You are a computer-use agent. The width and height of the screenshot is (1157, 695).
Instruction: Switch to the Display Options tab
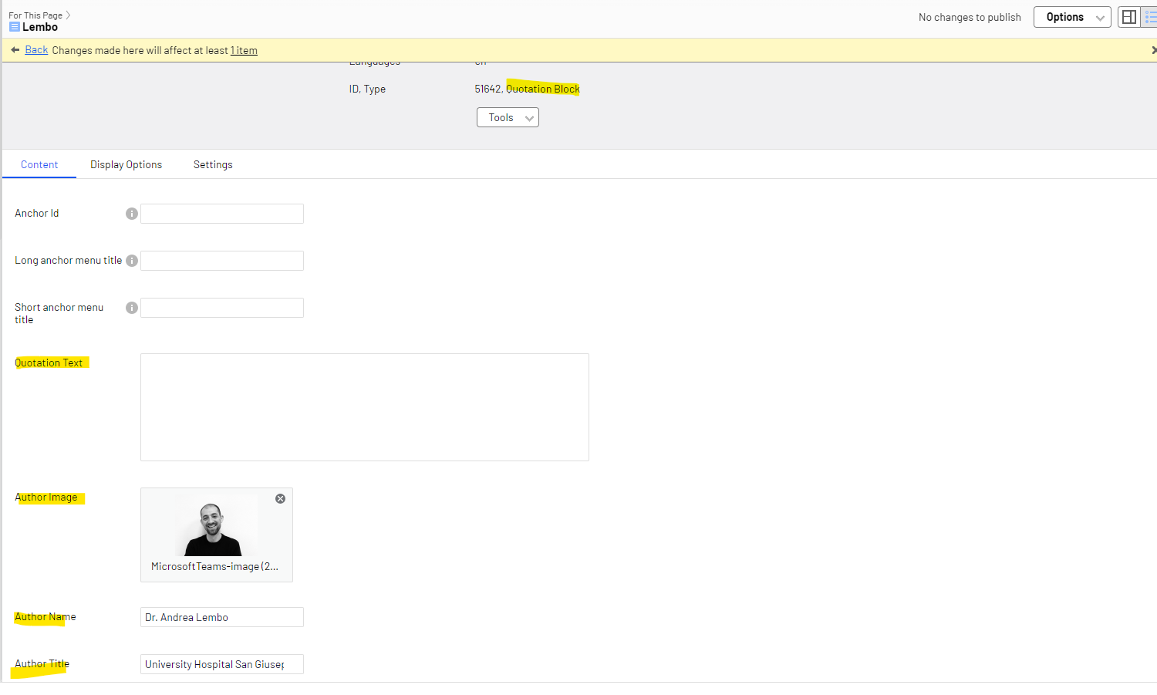(x=126, y=164)
